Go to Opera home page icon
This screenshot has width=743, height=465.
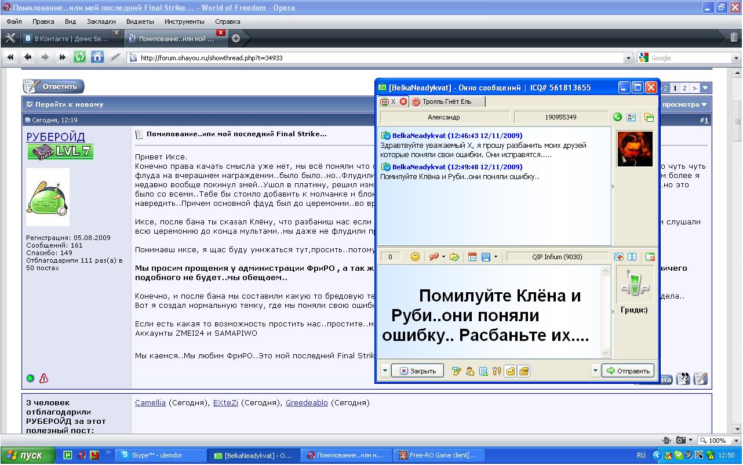click(97, 57)
